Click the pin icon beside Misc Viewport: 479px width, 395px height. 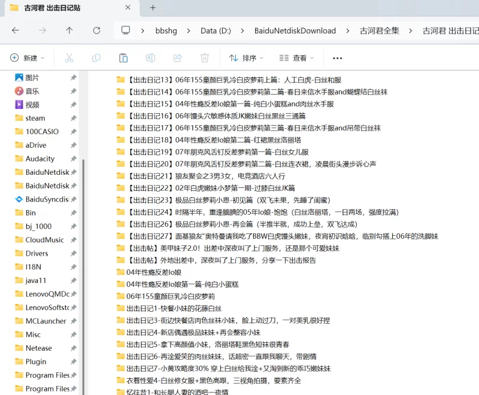pyautogui.click(x=73, y=335)
